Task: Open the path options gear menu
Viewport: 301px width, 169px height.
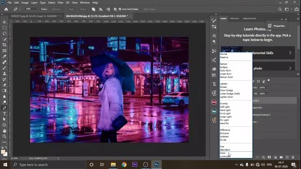Action: tap(115, 9)
